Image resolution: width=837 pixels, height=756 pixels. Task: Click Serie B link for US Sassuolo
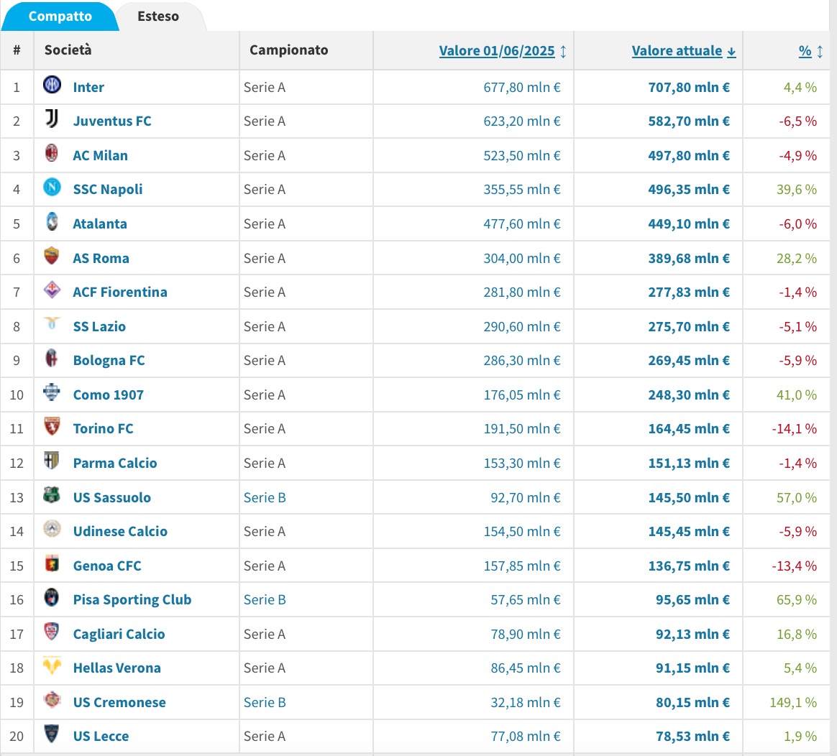click(x=265, y=497)
